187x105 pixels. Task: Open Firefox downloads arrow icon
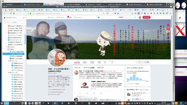pyautogui.click(x=132, y=13)
